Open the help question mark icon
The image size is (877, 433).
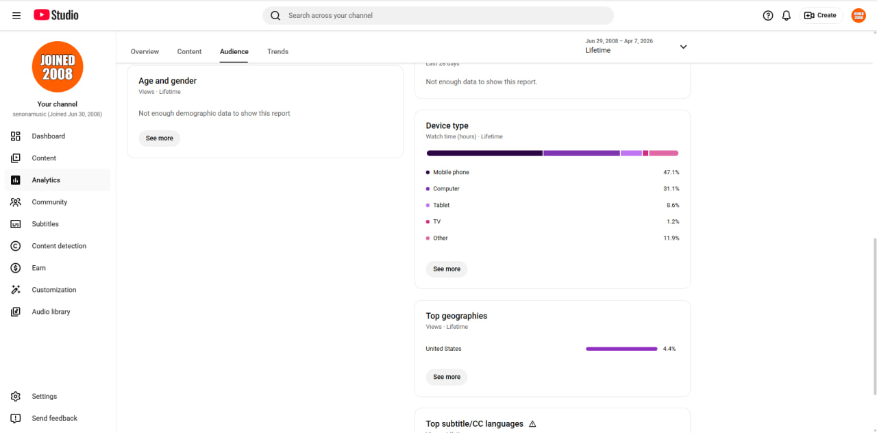tap(768, 15)
